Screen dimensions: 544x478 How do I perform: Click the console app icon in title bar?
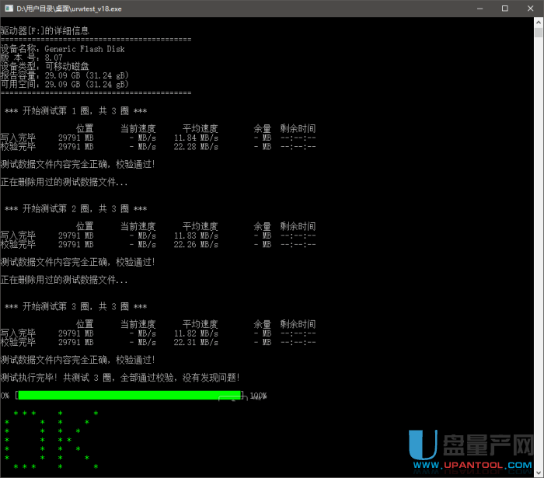(x=9, y=9)
